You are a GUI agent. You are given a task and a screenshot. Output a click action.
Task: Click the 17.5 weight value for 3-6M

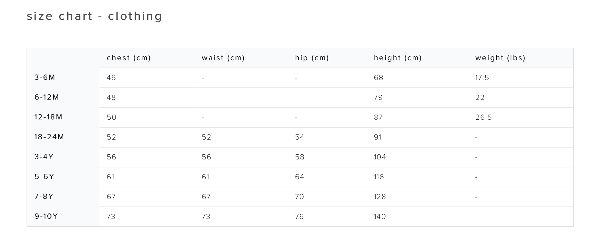click(x=482, y=78)
